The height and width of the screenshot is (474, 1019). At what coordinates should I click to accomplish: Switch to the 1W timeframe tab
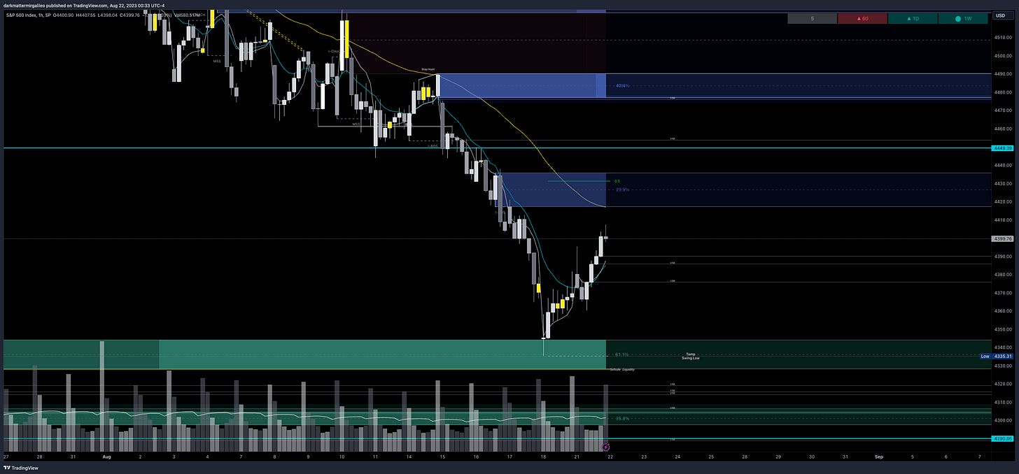tap(963, 18)
